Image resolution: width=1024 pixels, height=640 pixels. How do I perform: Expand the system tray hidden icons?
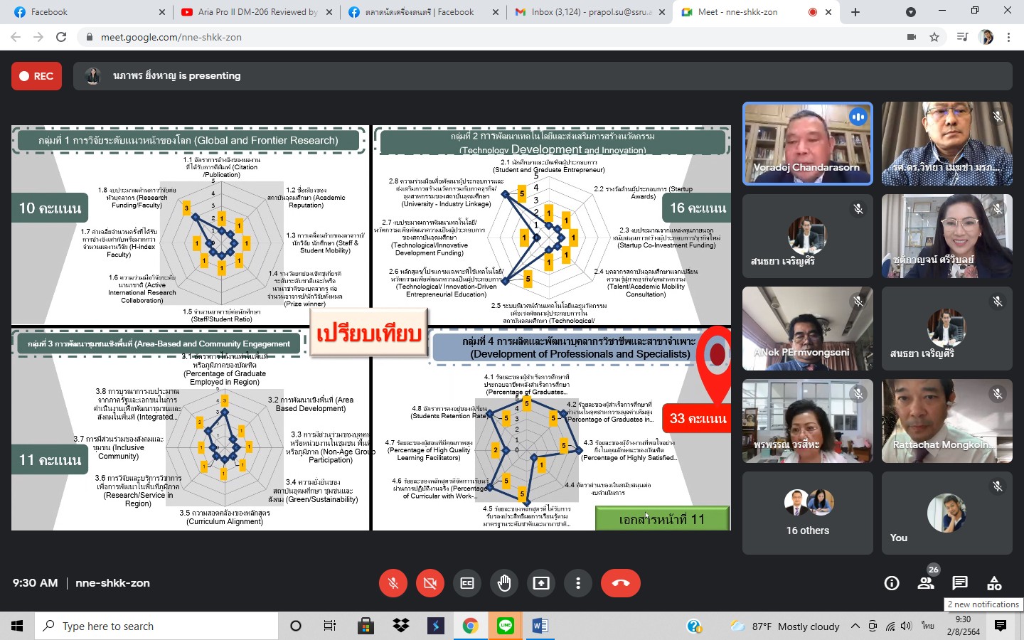click(x=855, y=626)
